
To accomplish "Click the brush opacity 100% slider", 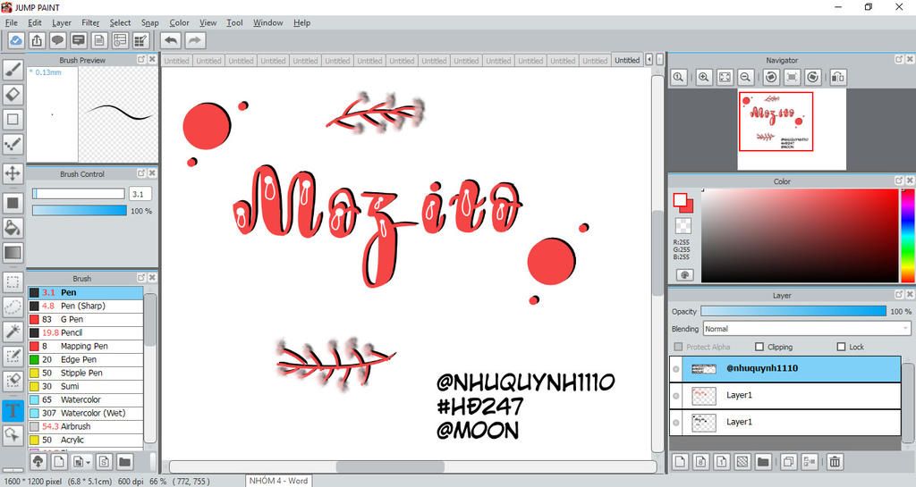I will pos(80,211).
